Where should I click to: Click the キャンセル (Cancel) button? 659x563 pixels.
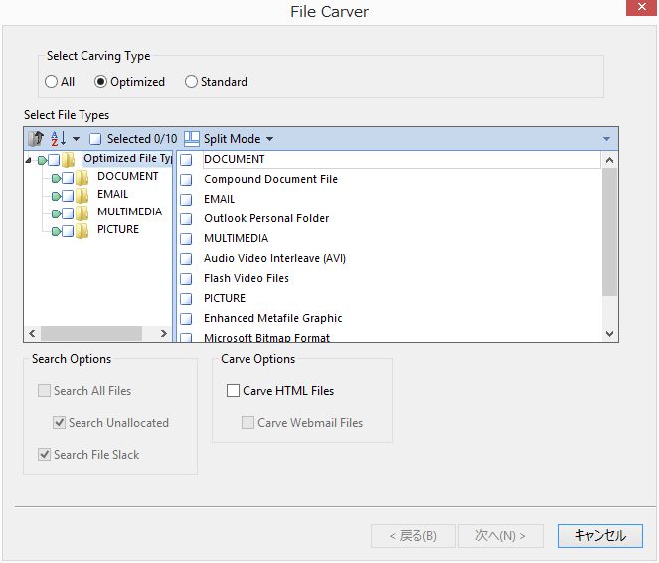click(x=599, y=536)
